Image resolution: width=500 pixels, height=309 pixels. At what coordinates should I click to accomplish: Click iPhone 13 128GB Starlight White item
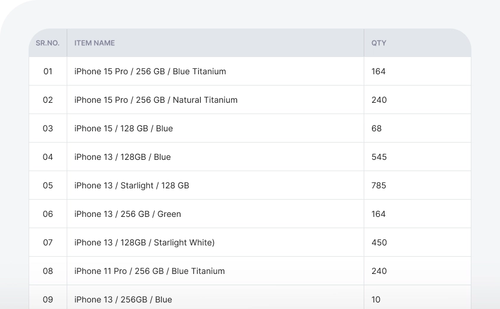[145, 242]
